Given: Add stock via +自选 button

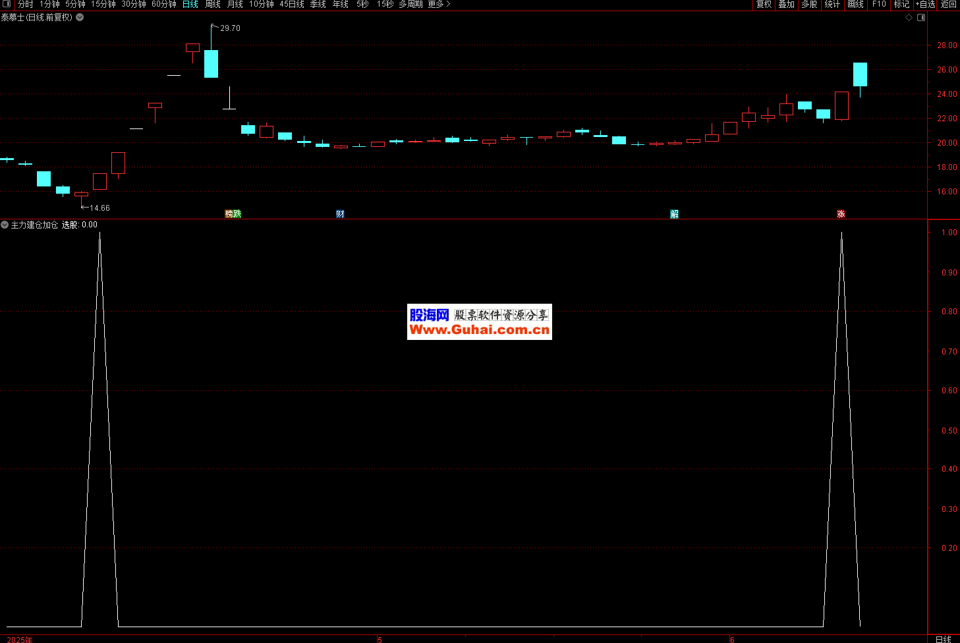Looking at the screenshot, I should point(925,5).
